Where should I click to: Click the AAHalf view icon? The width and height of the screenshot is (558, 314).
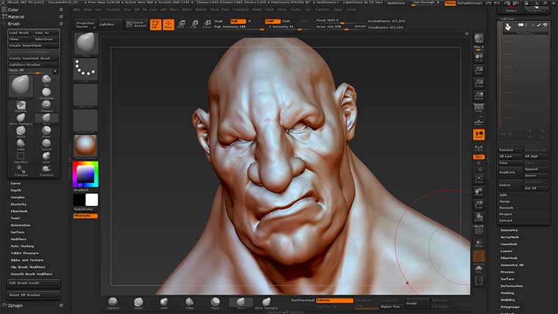coord(478,96)
